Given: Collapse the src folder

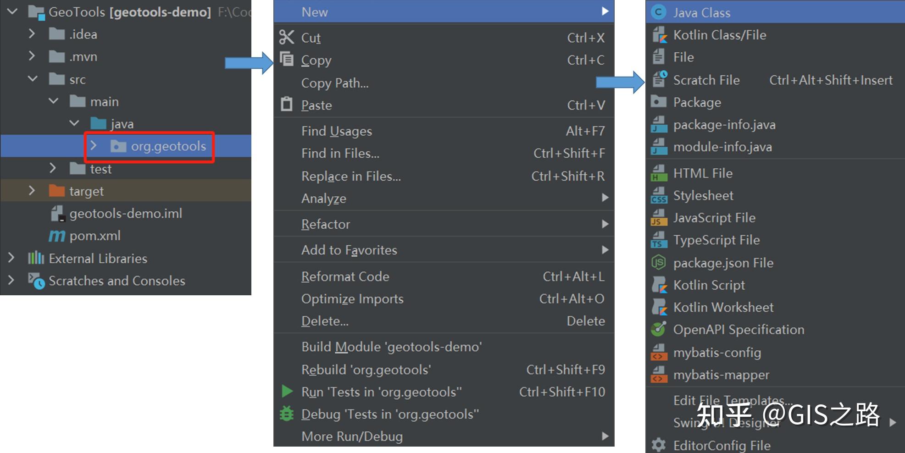Looking at the screenshot, I should tap(33, 79).
